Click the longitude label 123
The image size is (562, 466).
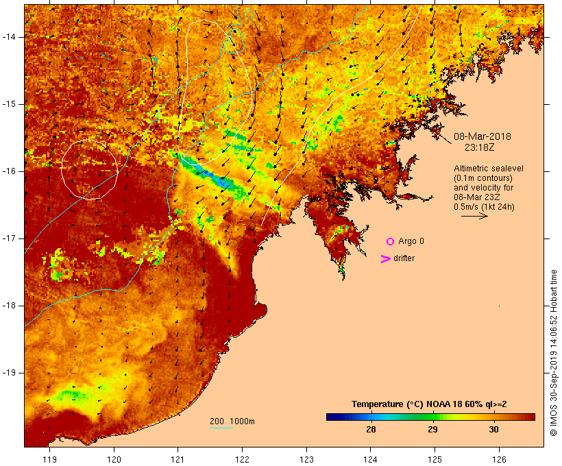306,459
